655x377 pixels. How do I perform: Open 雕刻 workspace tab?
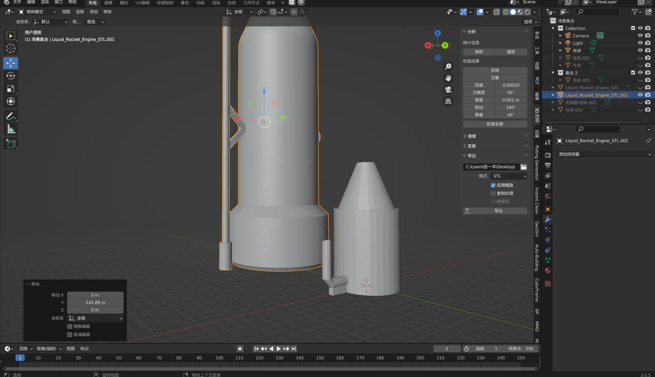click(x=124, y=3)
